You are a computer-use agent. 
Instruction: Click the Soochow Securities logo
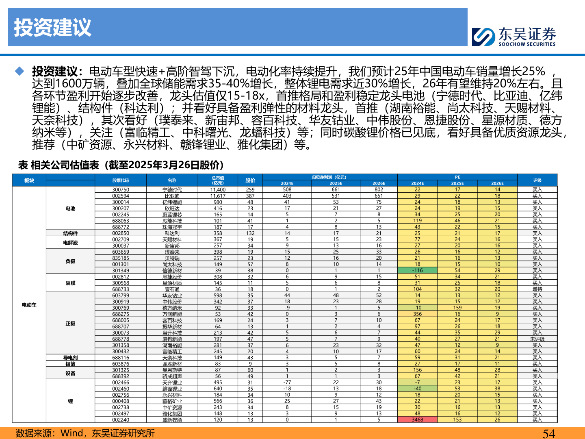click(x=514, y=37)
